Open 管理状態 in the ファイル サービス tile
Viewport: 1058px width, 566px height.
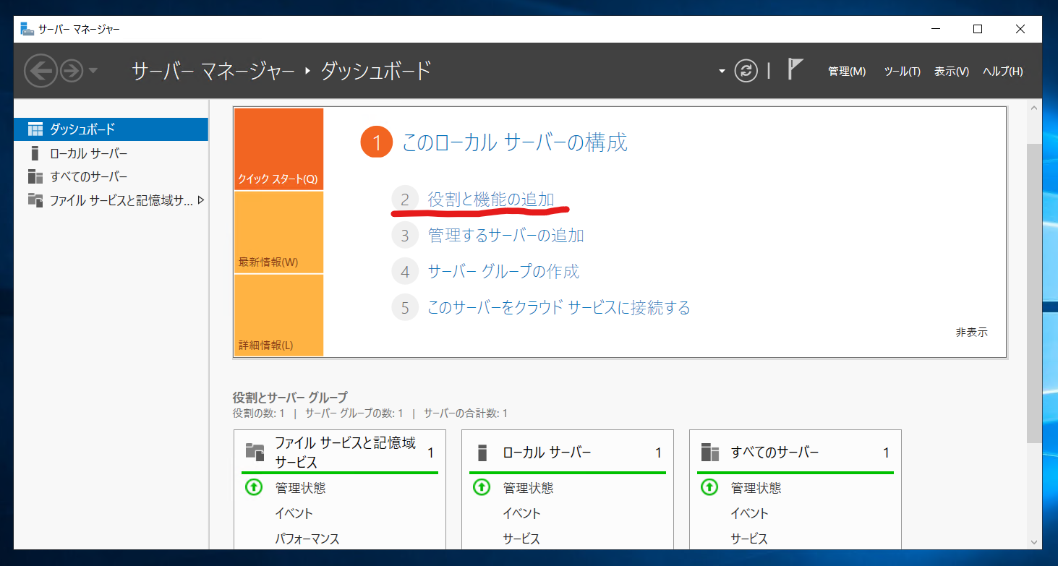point(300,488)
